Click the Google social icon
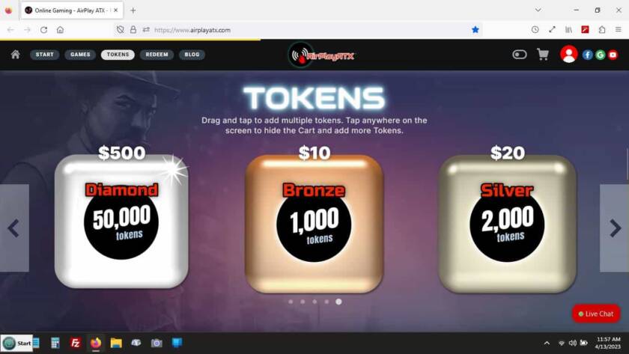 (x=600, y=55)
